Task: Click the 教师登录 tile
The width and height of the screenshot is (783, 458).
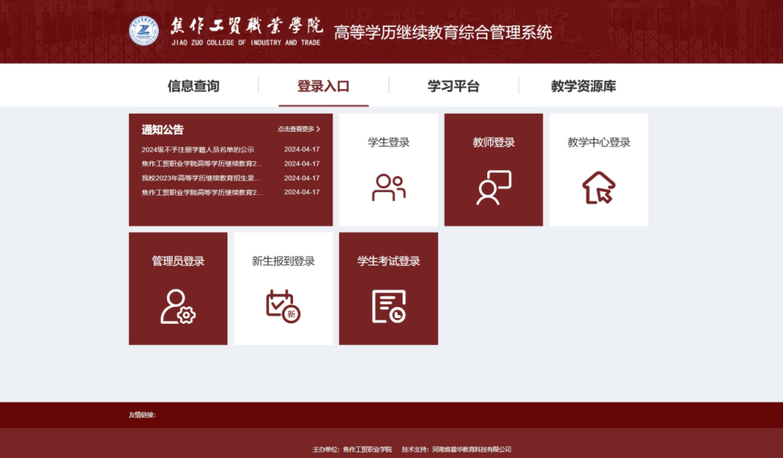Action: [x=494, y=168]
